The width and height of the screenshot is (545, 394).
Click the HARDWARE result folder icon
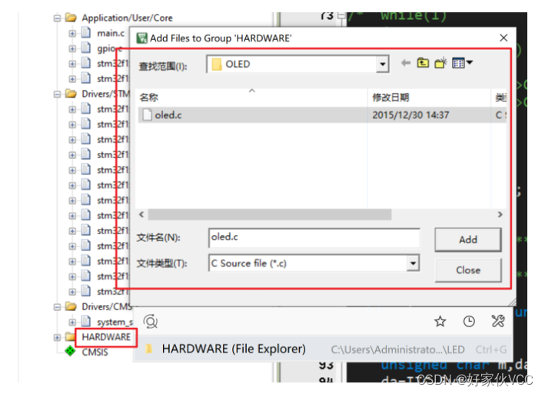point(149,349)
